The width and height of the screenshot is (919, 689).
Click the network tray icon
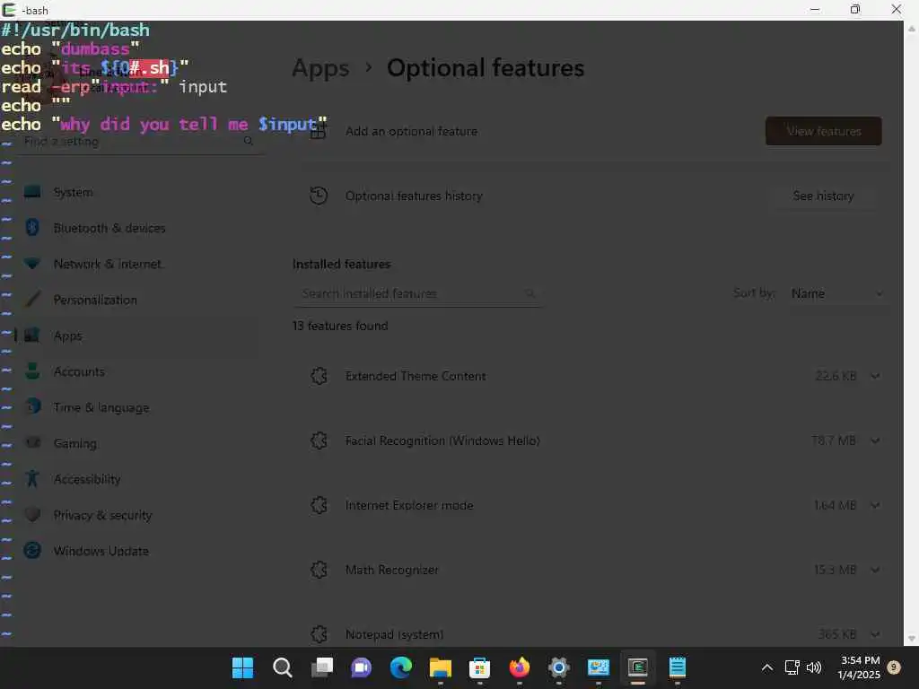(792, 667)
